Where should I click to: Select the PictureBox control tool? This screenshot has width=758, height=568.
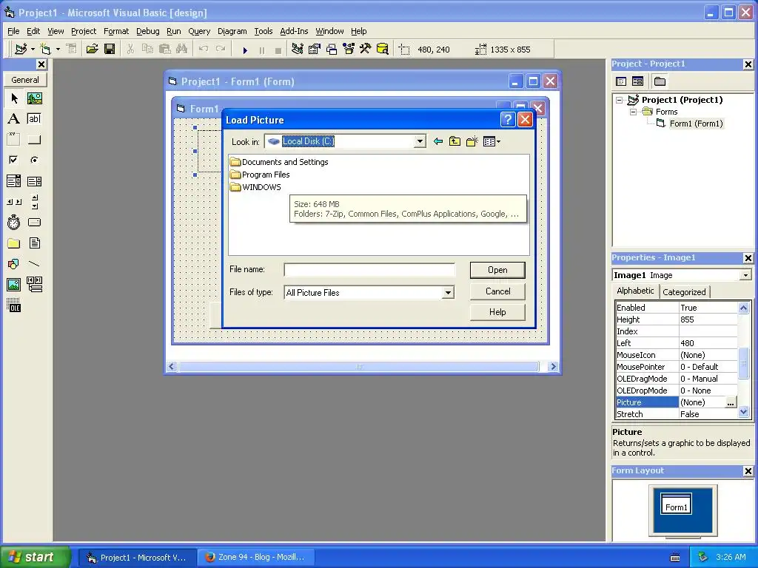point(34,98)
